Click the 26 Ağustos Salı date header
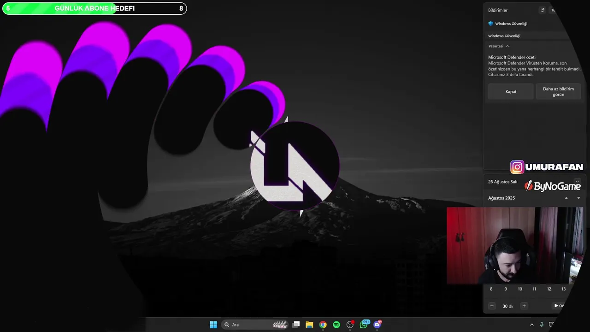Image resolution: width=590 pixels, height=332 pixels. click(x=502, y=182)
